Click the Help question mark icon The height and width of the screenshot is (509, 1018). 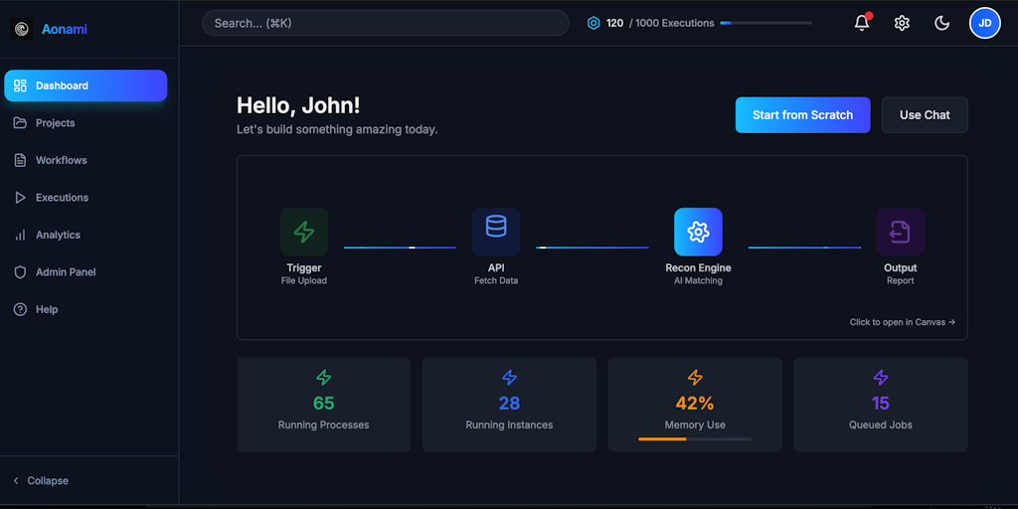tap(20, 310)
